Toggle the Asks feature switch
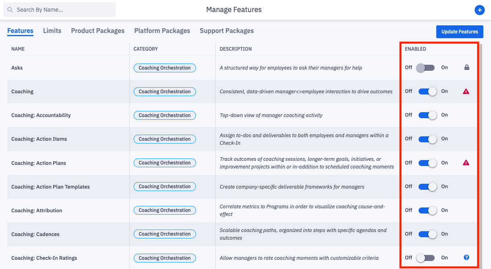The width and height of the screenshot is (491, 269). [x=426, y=68]
